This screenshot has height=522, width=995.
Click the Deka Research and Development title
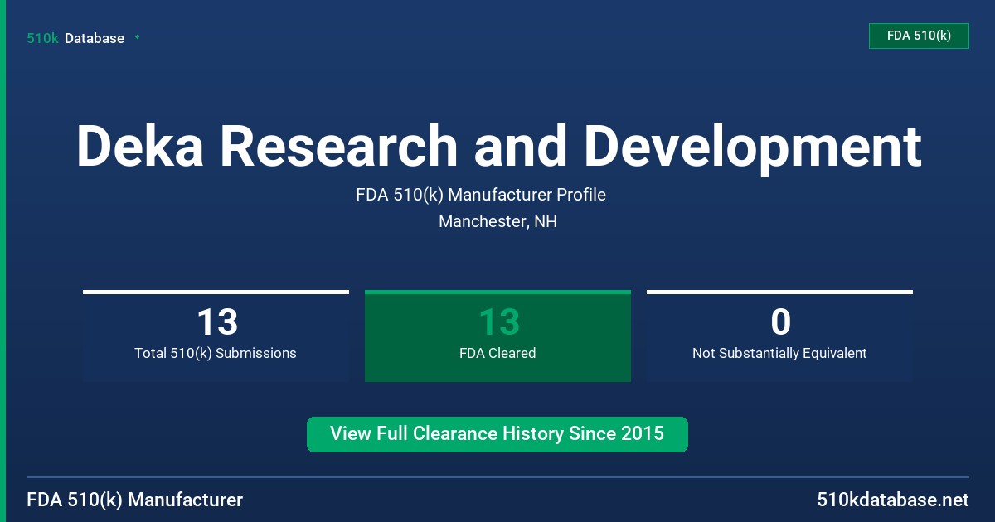(498, 146)
